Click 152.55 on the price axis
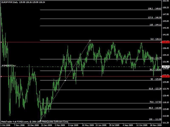170x127 pixels. [x=166, y=1]
